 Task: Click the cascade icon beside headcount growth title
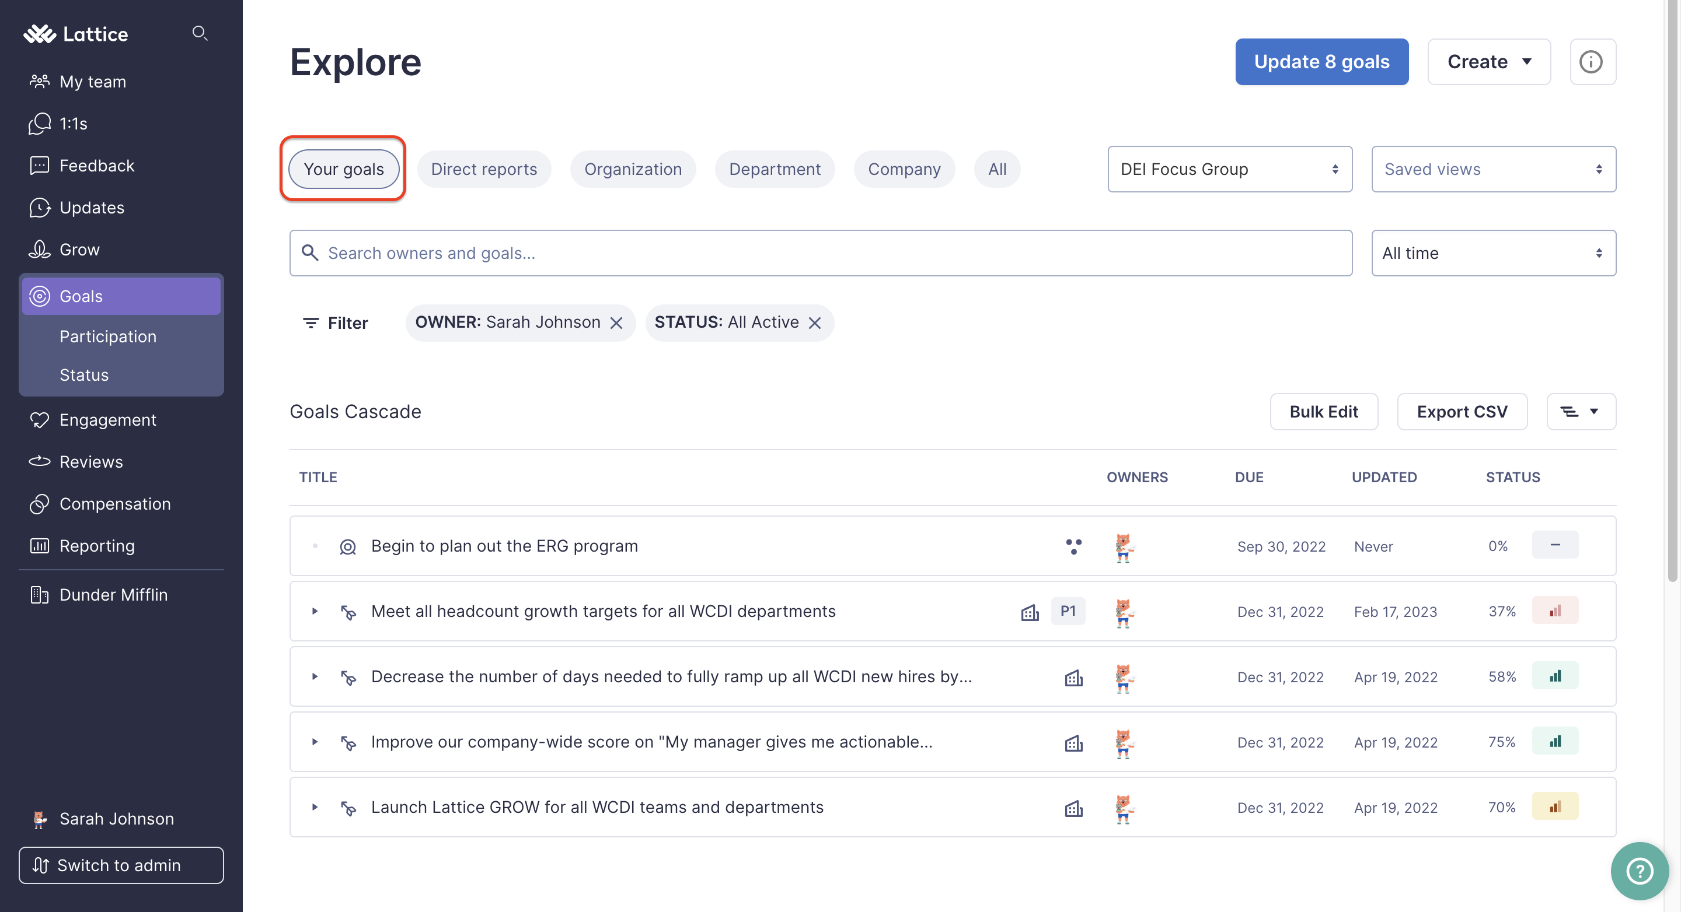(x=348, y=612)
